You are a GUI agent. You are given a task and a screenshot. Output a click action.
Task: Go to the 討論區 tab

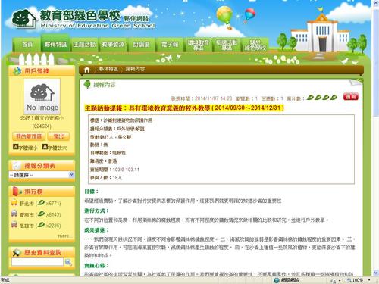click(x=141, y=45)
